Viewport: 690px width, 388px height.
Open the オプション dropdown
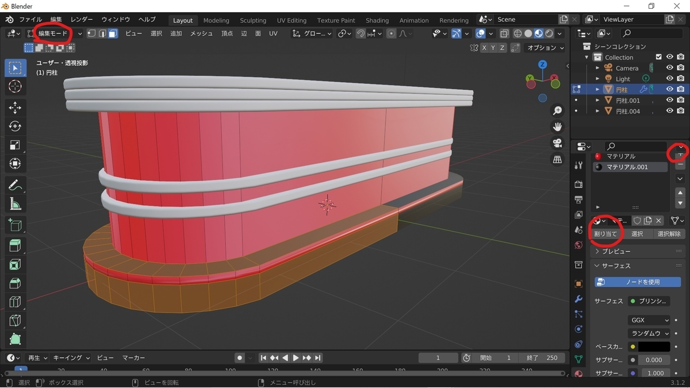click(x=545, y=48)
